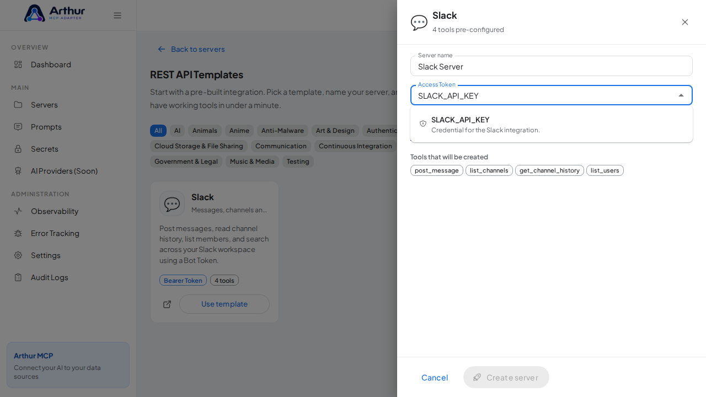Open the Dashboard icon in sidebar
Image resolution: width=706 pixels, height=397 pixels.
(x=18, y=65)
